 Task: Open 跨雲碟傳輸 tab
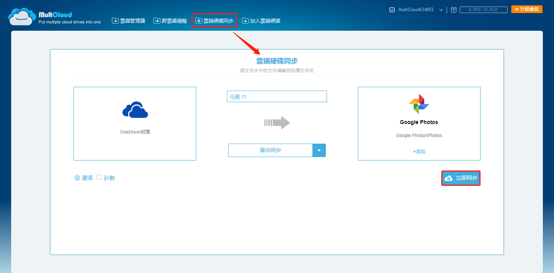coord(170,21)
